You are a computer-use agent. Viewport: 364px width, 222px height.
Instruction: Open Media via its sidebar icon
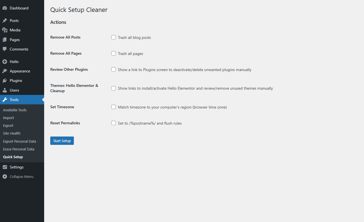(5, 30)
